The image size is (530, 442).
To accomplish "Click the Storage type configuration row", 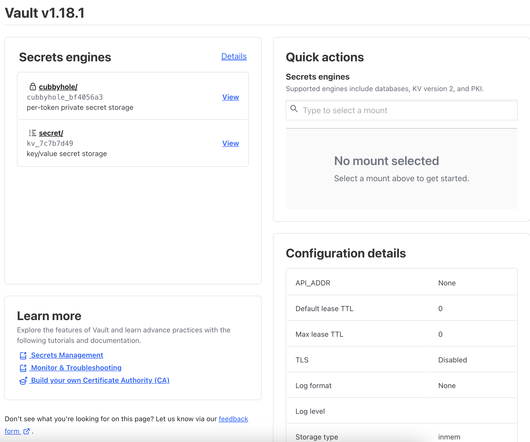I will click(x=401, y=437).
